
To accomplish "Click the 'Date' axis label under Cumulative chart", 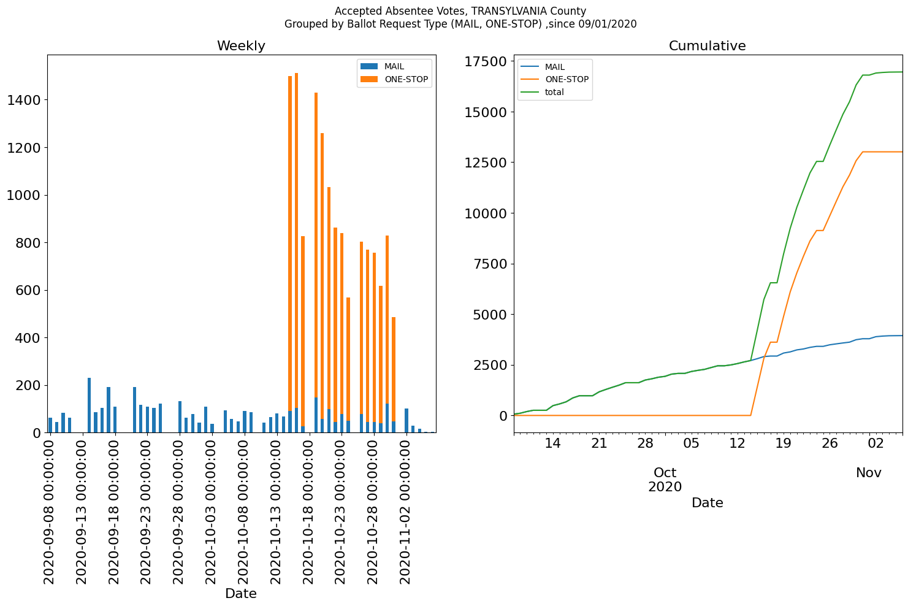I will (708, 503).
